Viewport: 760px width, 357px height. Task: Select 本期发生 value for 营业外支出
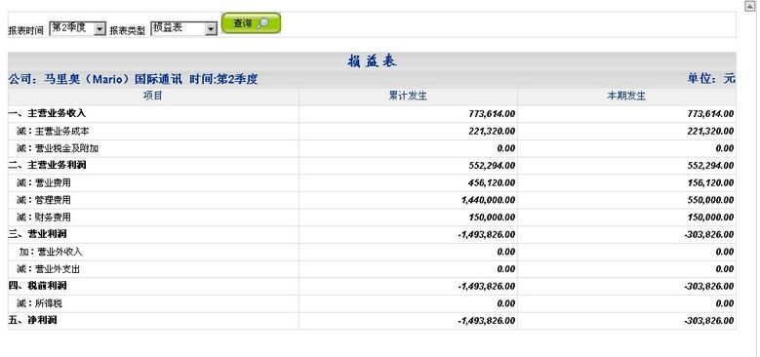(725, 269)
